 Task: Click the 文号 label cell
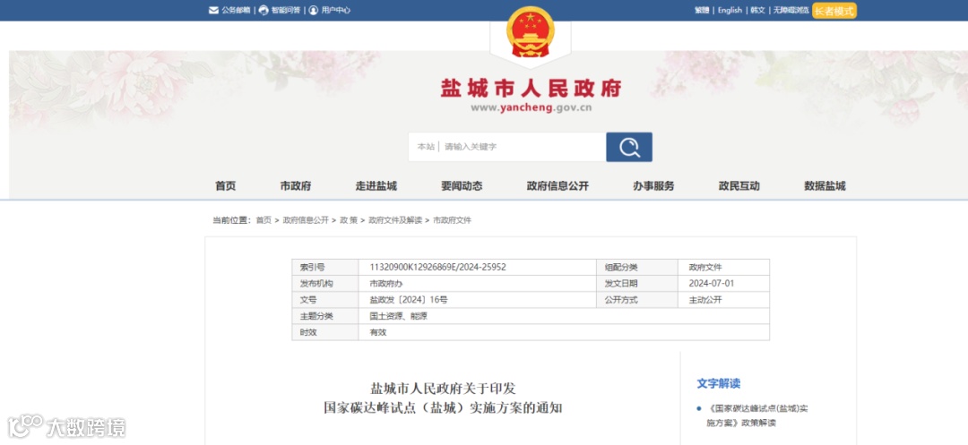(325, 300)
